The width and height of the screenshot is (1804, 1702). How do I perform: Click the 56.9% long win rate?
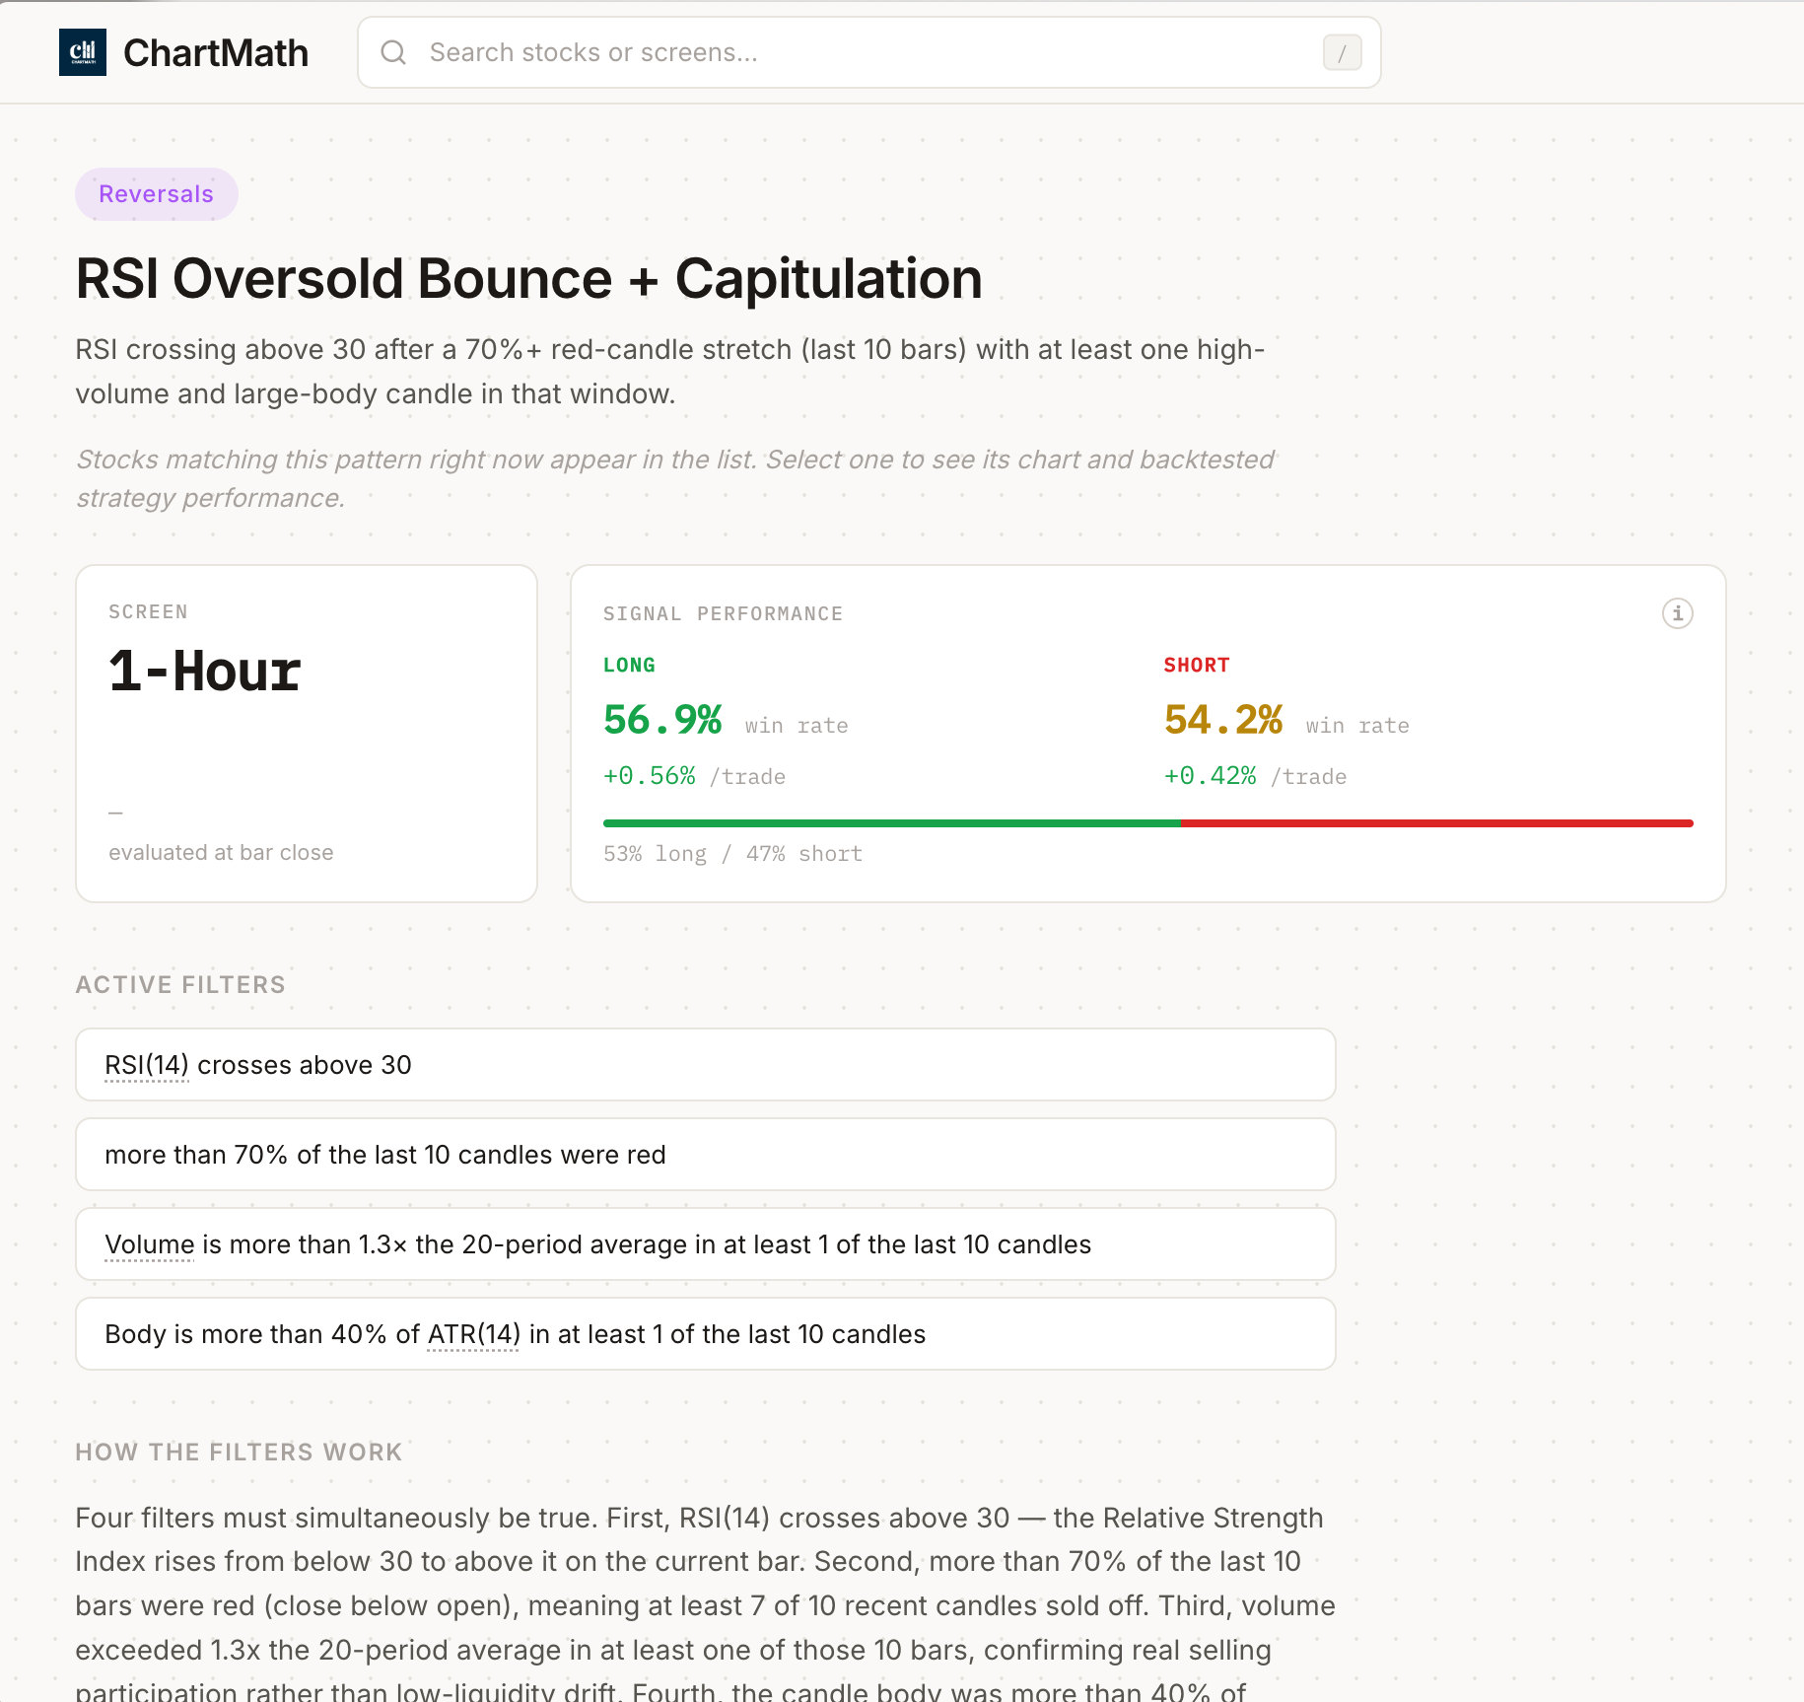point(662,720)
